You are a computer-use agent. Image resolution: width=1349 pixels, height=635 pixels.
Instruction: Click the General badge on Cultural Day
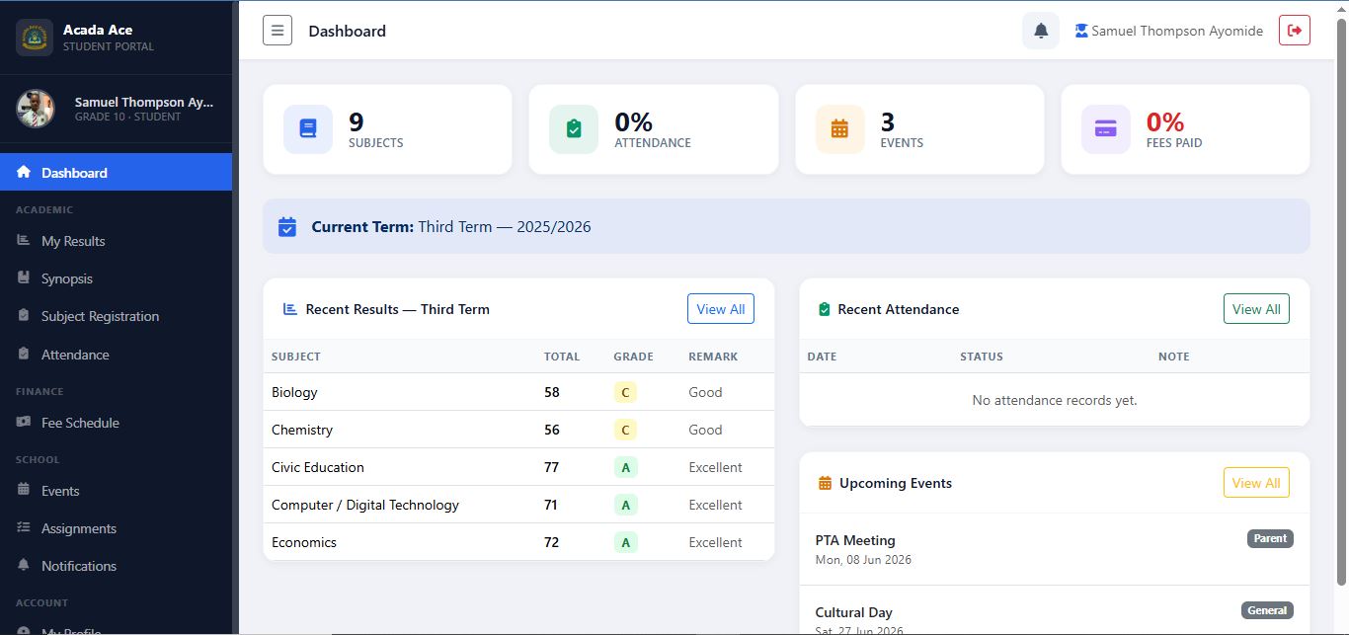click(1267, 610)
